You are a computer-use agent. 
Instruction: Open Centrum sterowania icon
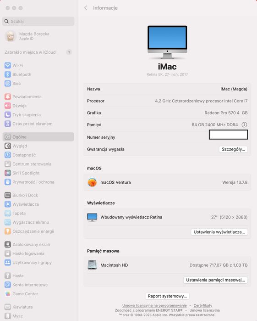click(x=7, y=164)
